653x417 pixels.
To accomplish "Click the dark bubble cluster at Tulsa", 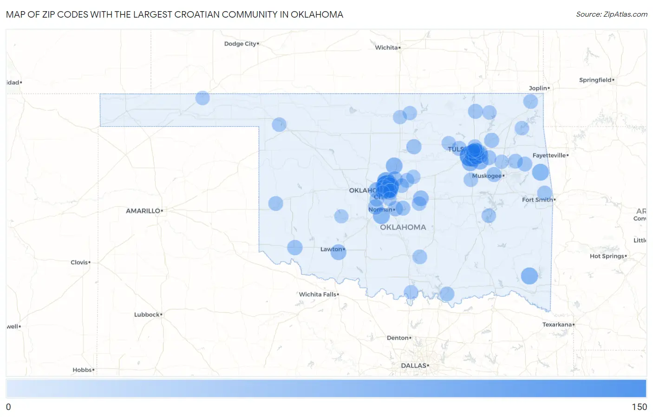I will 474,154.
